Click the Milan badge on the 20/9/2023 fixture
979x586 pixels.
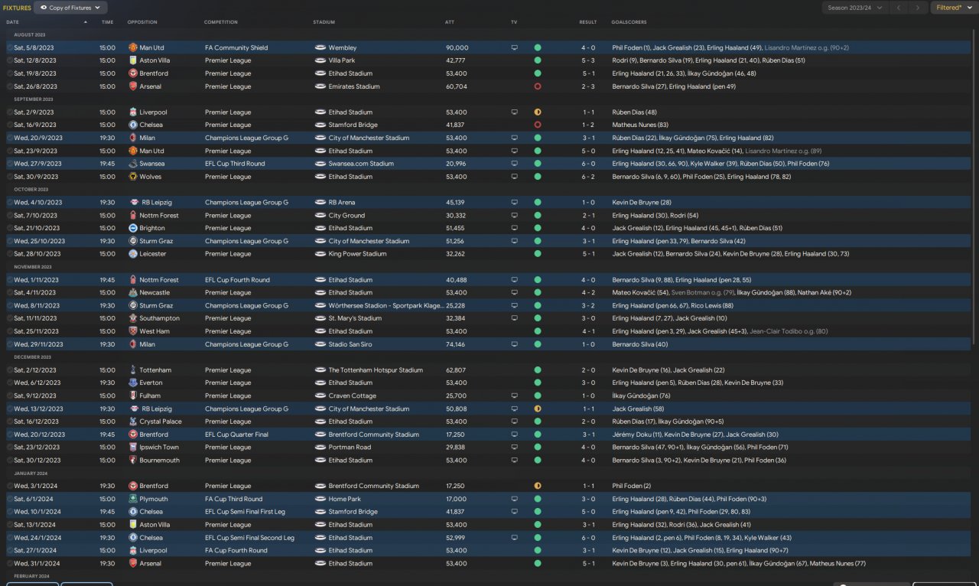click(x=133, y=138)
